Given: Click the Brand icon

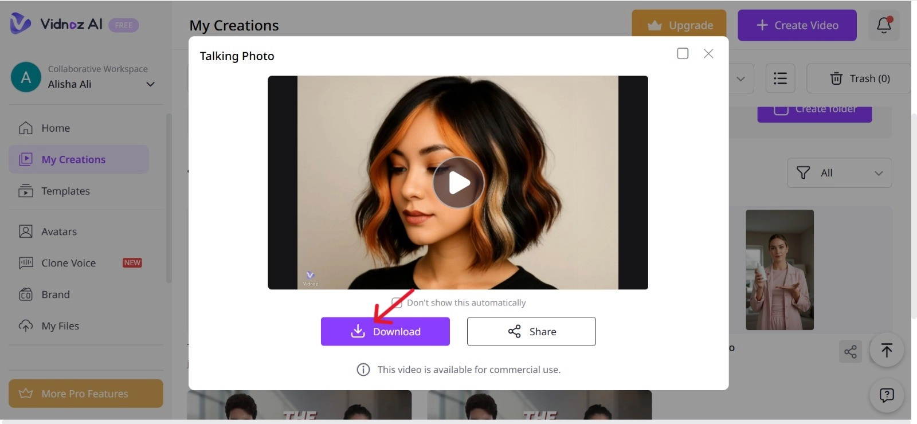Looking at the screenshot, I should coord(26,295).
